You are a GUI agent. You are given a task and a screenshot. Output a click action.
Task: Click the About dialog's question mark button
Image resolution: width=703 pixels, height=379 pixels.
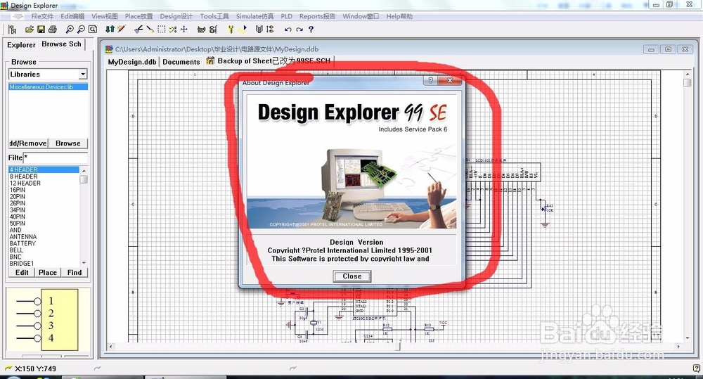(430, 80)
